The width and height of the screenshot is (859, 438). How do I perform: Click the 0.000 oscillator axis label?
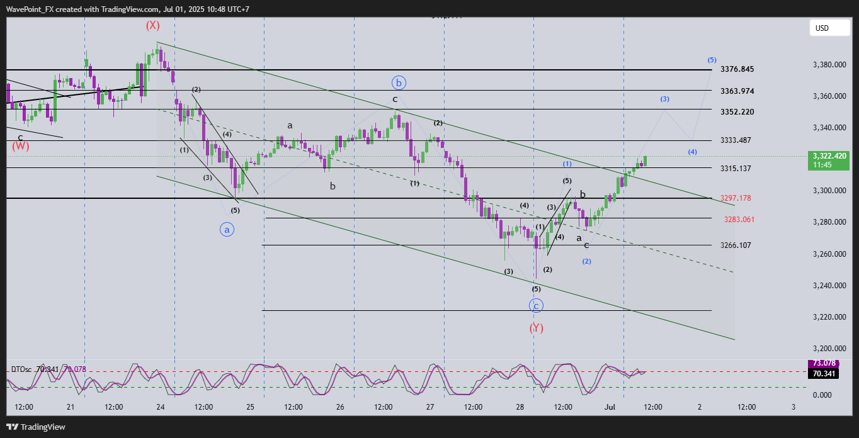tap(822, 395)
